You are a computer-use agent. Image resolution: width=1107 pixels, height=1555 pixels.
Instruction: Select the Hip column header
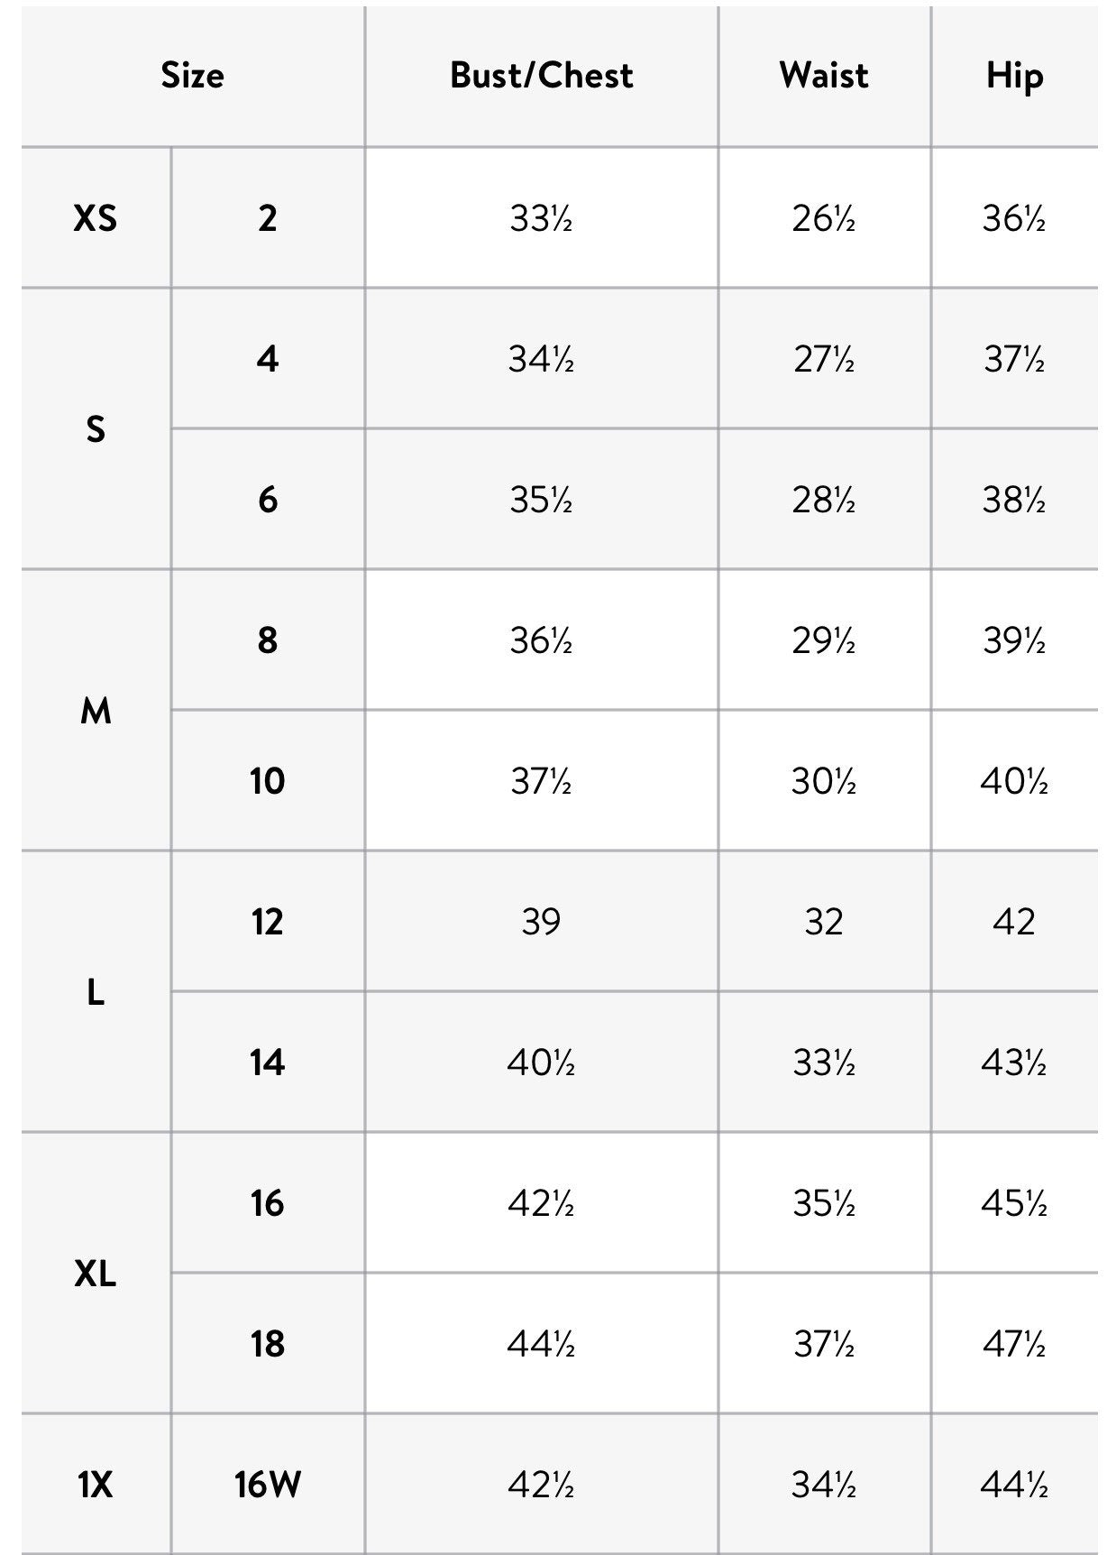click(1014, 77)
